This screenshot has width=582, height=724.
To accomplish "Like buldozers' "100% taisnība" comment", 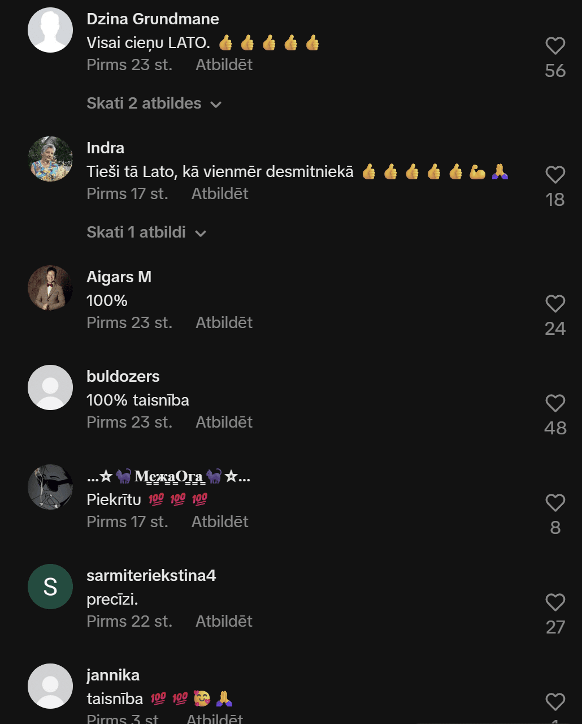I will pos(555,403).
